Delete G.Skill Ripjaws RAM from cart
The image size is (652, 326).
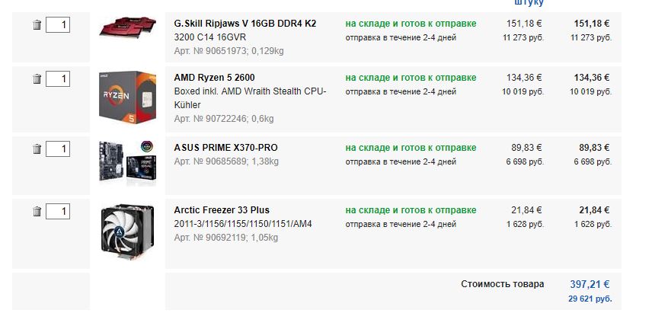[x=37, y=25]
